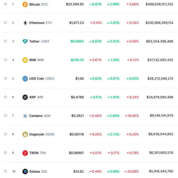The height and width of the screenshot is (178, 178).
Task: Star Bitcoin to add to watchlist
Action: [5, 4]
